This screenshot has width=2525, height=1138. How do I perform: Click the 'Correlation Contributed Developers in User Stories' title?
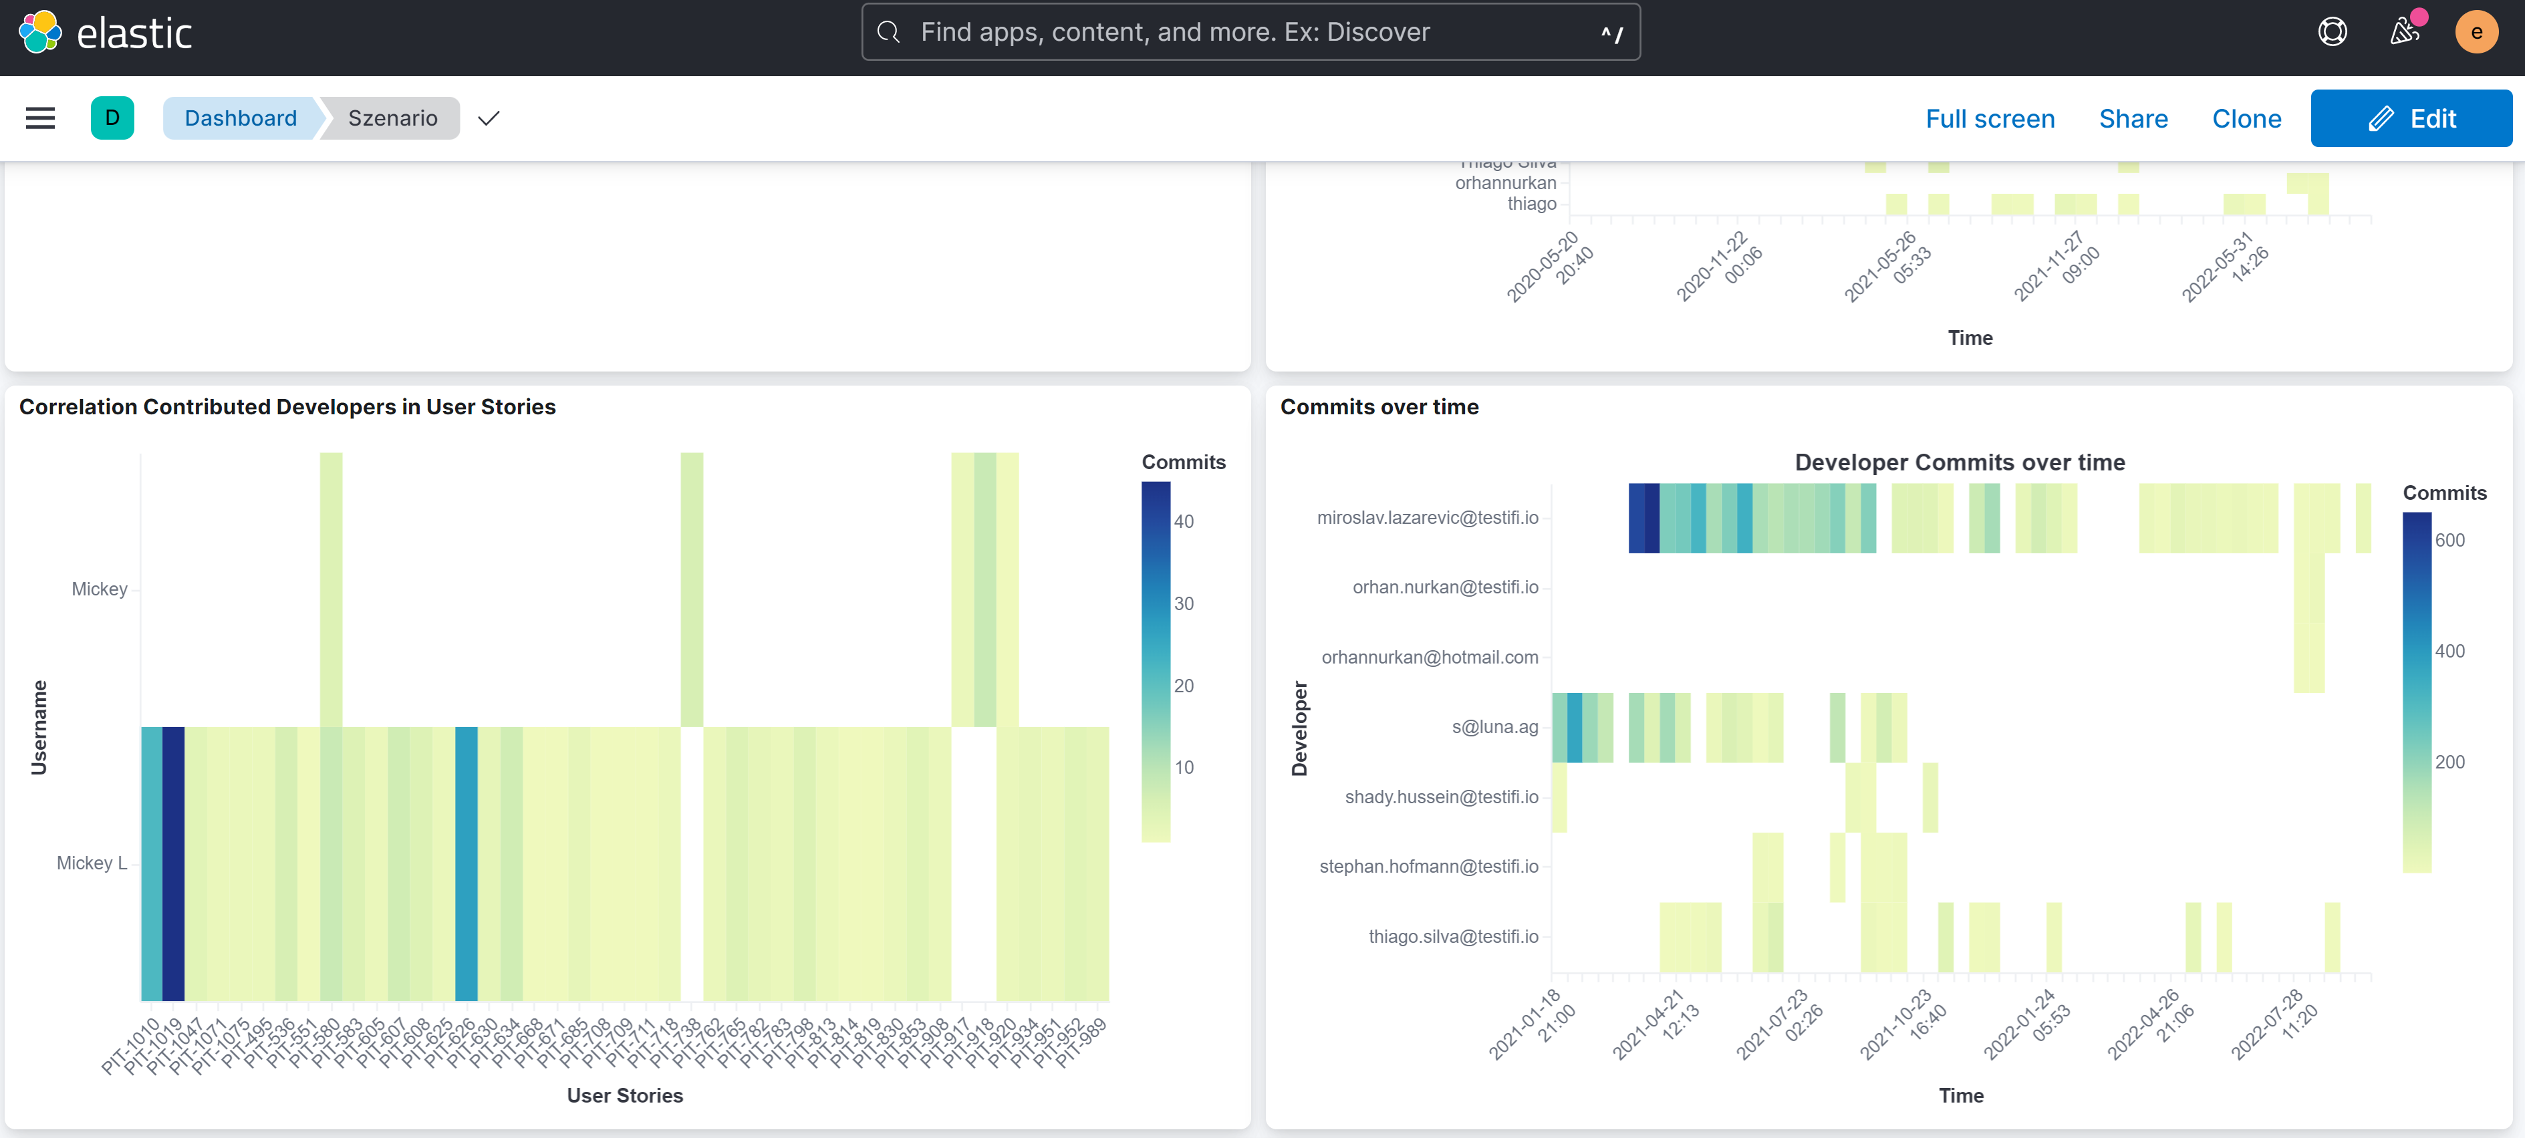coord(287,407)
